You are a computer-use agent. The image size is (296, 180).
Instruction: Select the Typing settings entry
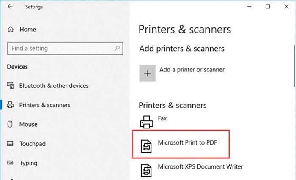click(28, 163)
